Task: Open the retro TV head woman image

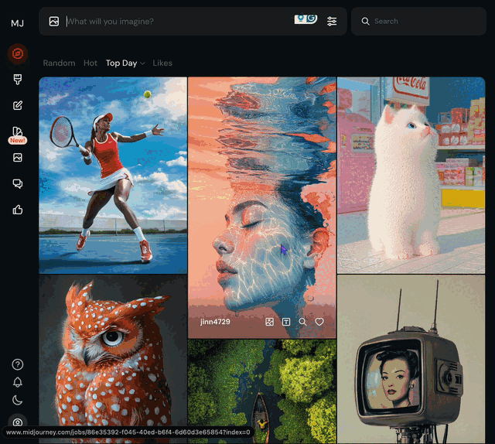Action: tap(411, 359)
